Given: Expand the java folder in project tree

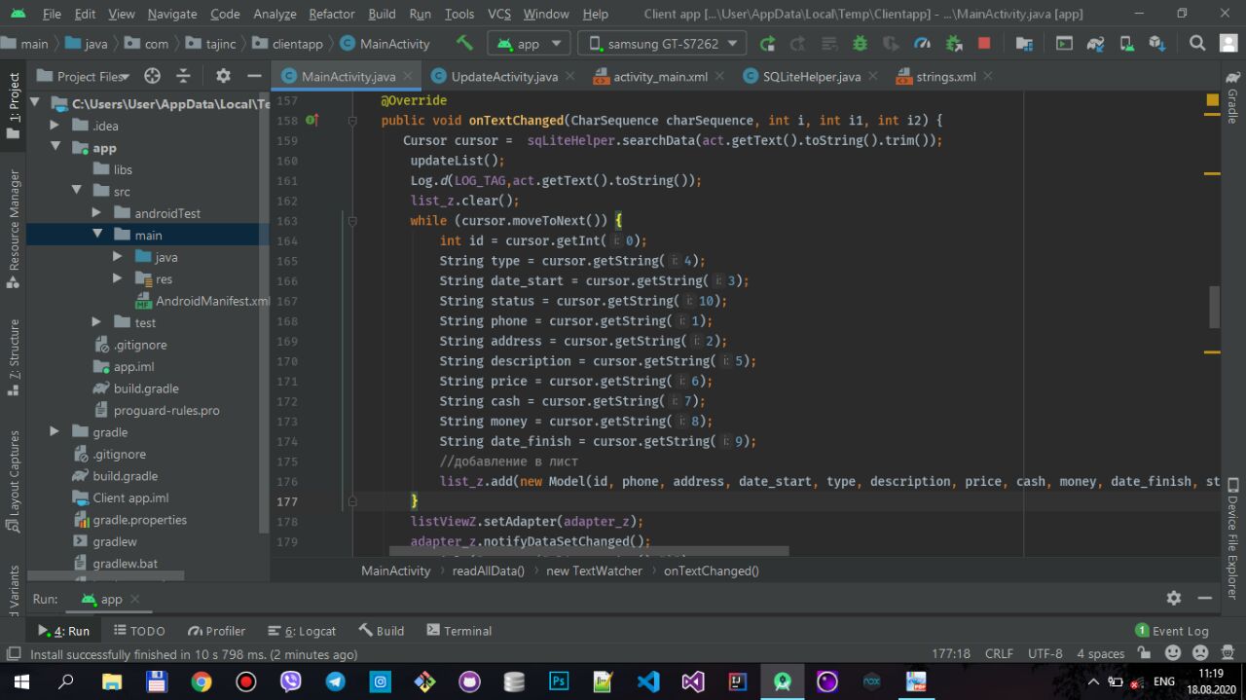Looking at the screenshot, I should [118, 257].
